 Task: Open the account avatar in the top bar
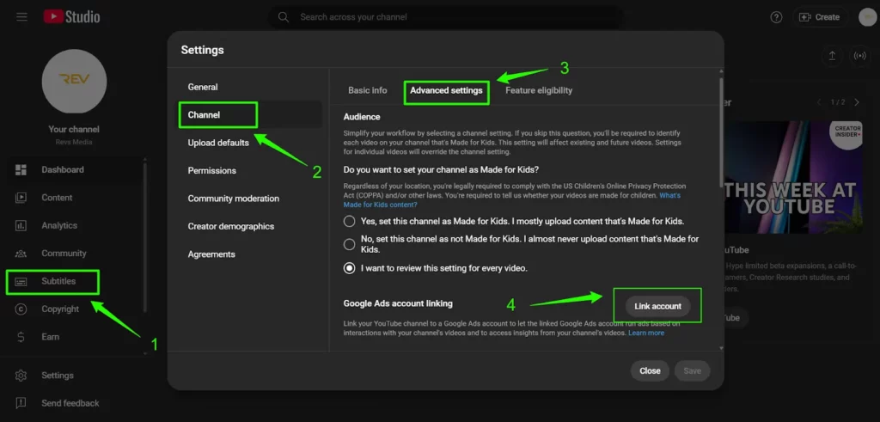[868, 17]
